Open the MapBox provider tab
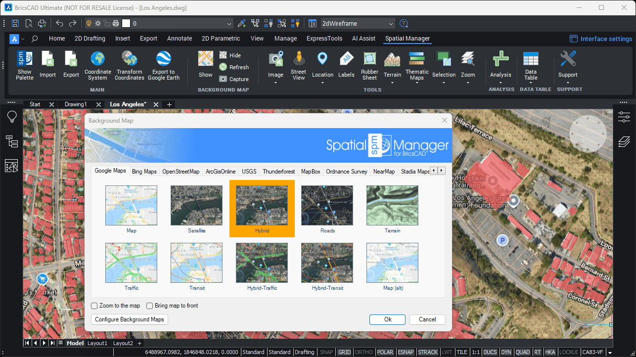Screen dimensions: 636x357 tap(311, 172)
